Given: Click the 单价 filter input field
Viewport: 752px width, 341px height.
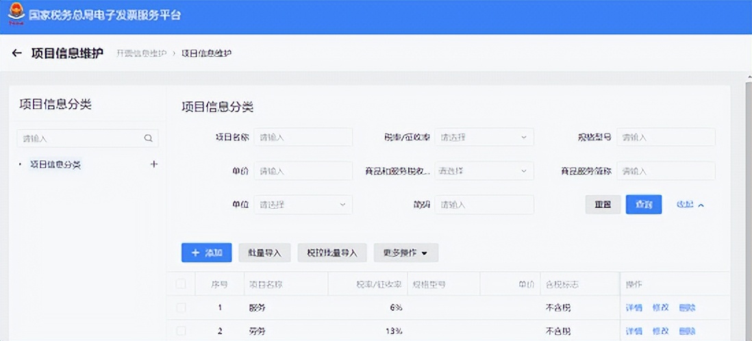Looking at the screenshot, I should point(303,170).
